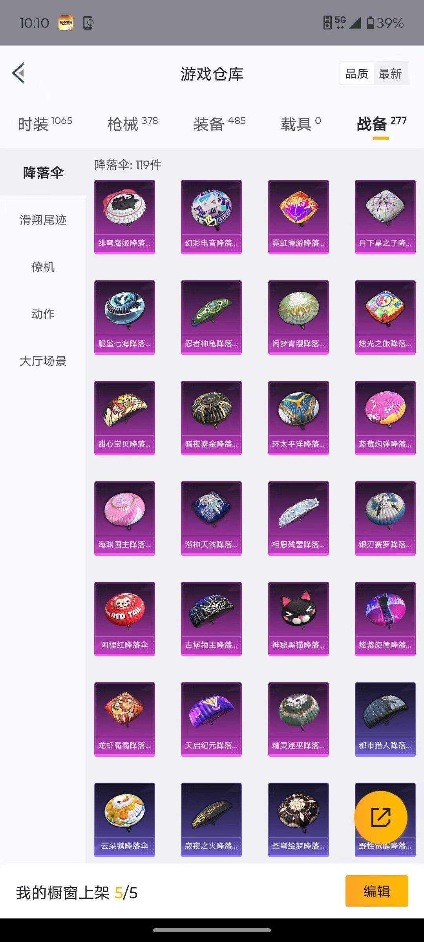Switch to the 时装 tab
This screenshot has width=424, height=942.
click(x=45, y=124)
